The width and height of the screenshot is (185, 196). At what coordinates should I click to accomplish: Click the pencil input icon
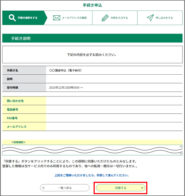click(105, 18)
